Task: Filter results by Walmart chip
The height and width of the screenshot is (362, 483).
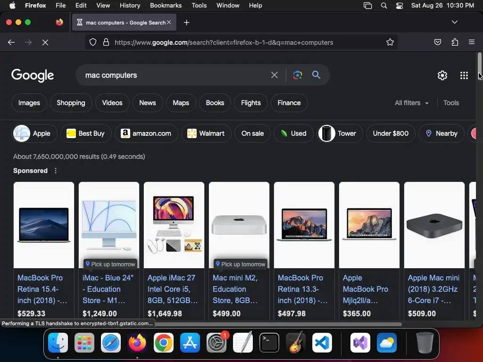Action: (206, 133)
